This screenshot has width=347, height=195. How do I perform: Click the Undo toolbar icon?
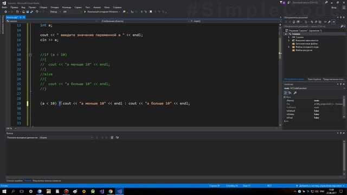point(37,12)
